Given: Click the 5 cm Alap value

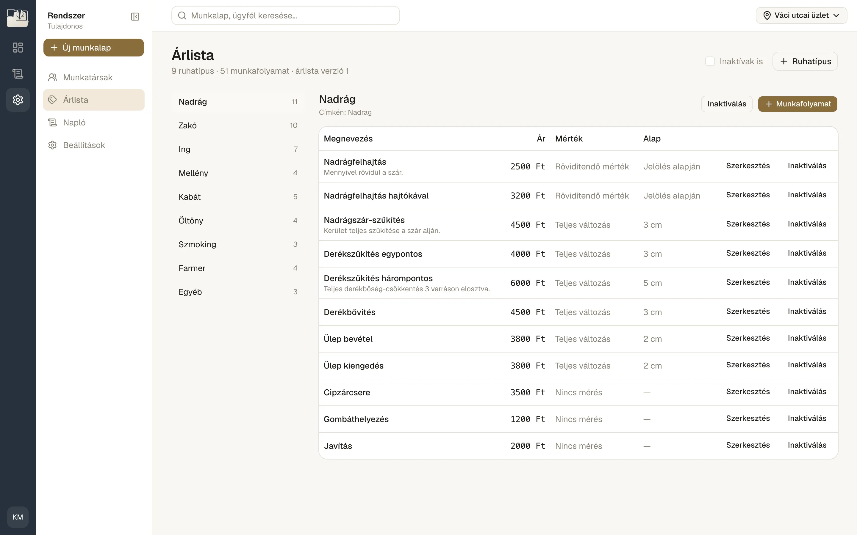Looking at the screenshot, I should 652,283.
